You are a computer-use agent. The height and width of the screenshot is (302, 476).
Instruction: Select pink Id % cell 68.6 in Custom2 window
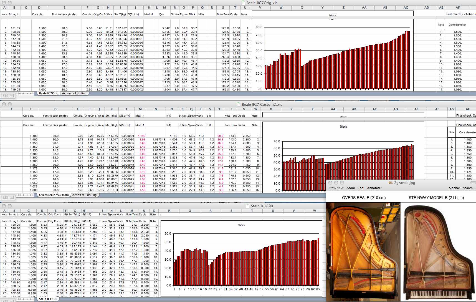(x=220, y=136)
